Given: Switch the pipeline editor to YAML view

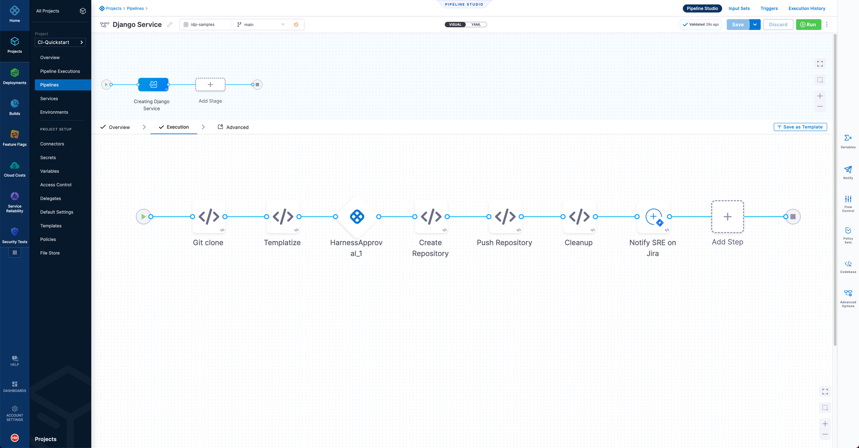Looking at the screenshot, I should 476,24.
